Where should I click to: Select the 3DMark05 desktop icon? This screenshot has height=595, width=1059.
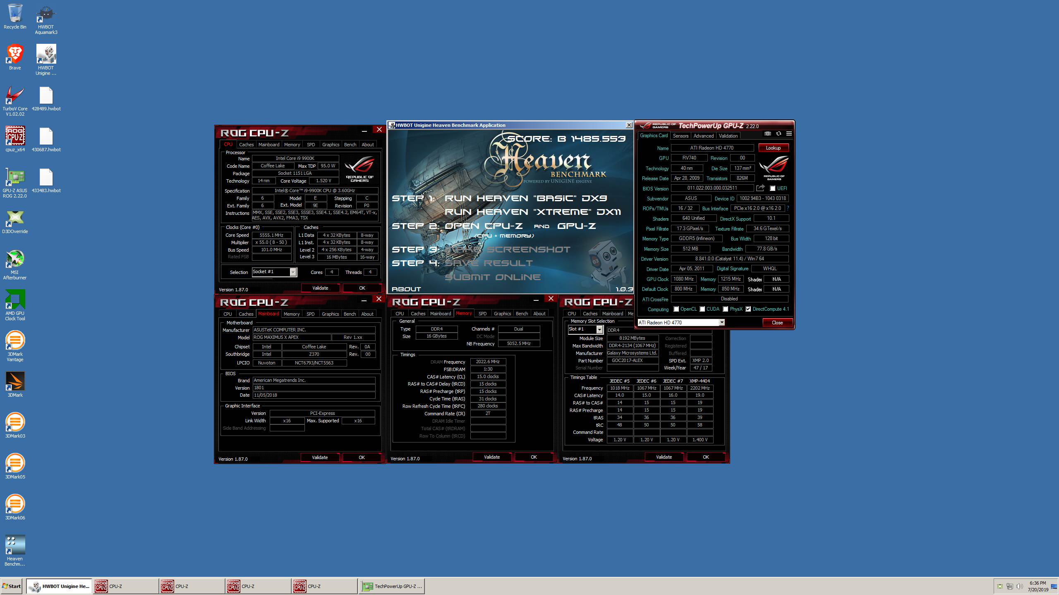[x=15, y=466]
